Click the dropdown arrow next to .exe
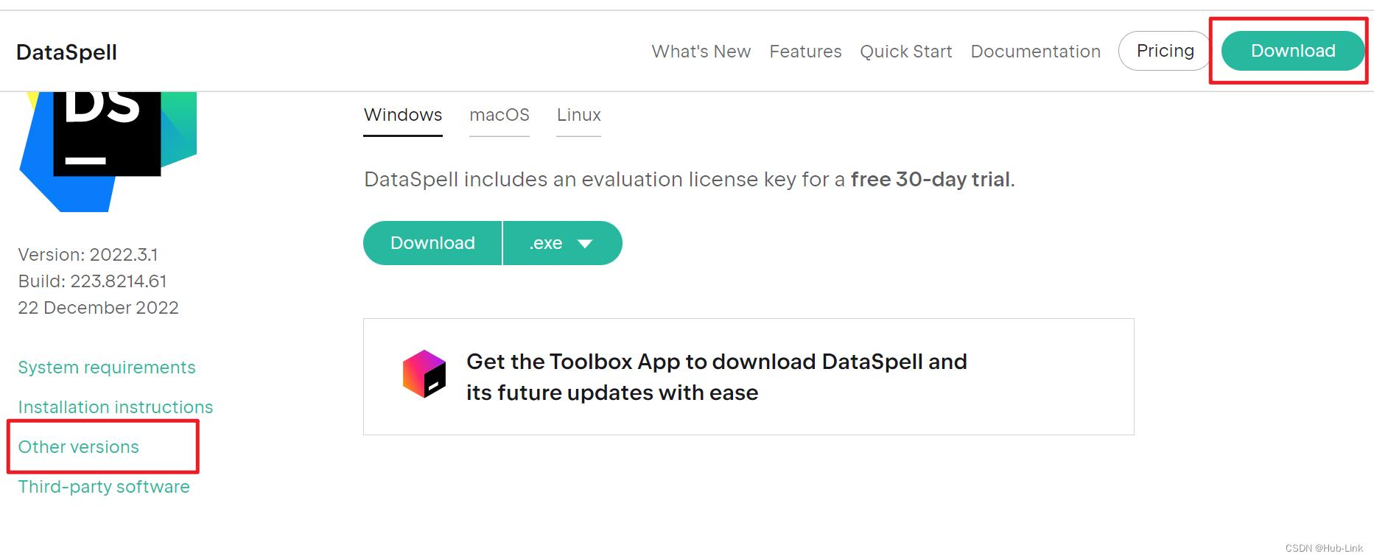 coord(585,244)
